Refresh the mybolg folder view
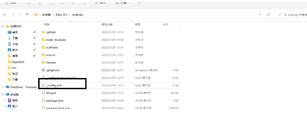Viewport: 307px width, 121px height. coord(269,14)
